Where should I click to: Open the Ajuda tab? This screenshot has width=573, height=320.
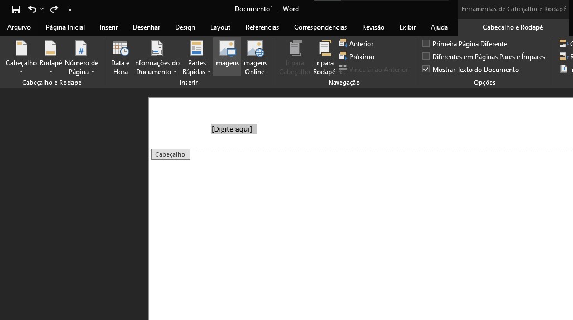439,27
